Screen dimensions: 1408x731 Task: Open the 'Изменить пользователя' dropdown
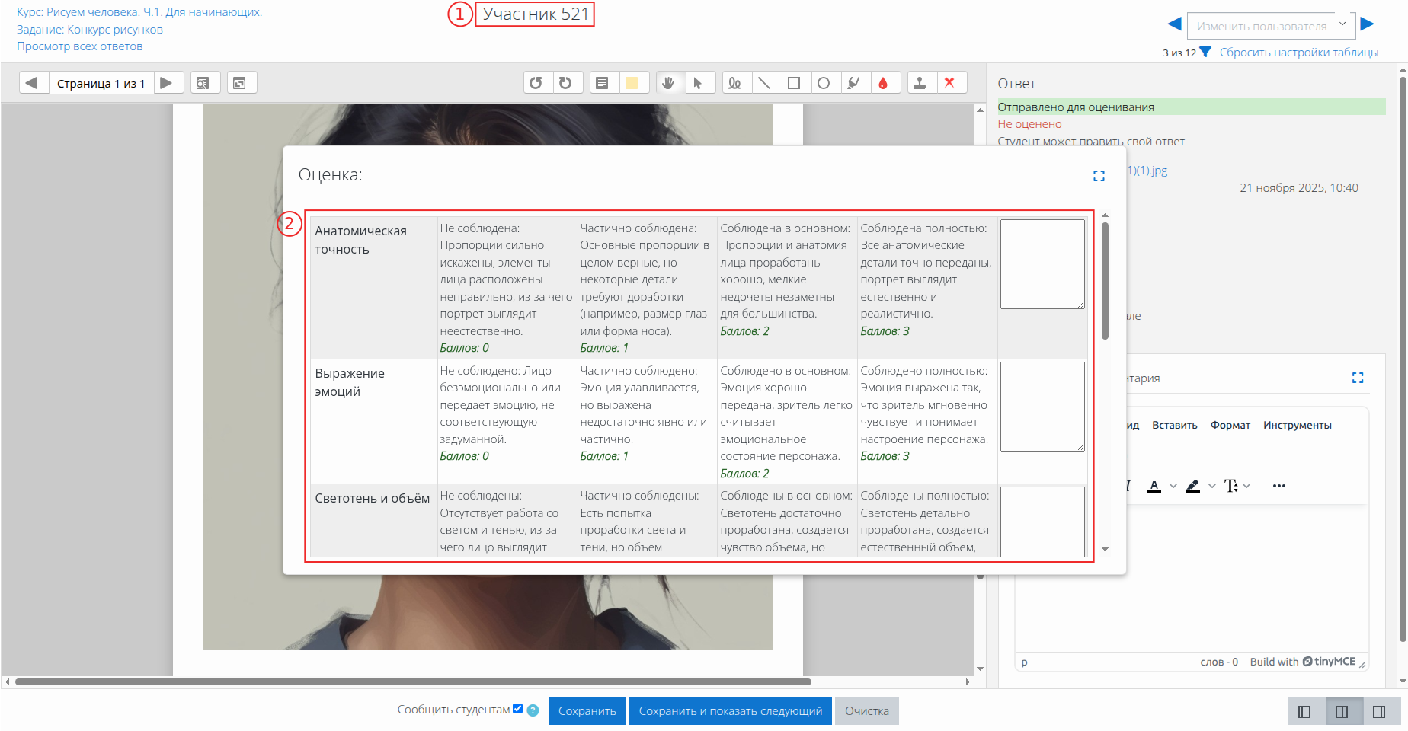(x=1269, y=26)
